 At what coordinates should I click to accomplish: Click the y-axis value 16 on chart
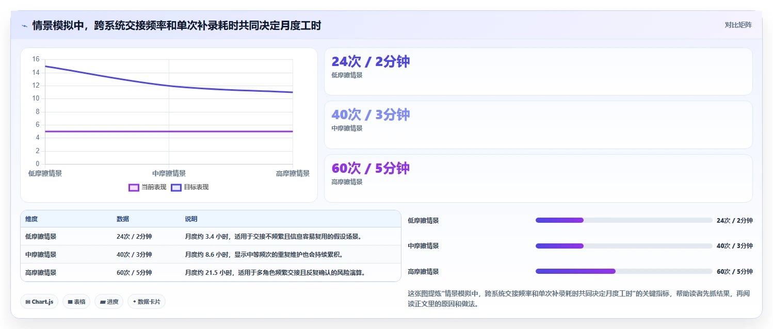pyautogui.click(x=36, y=59)
